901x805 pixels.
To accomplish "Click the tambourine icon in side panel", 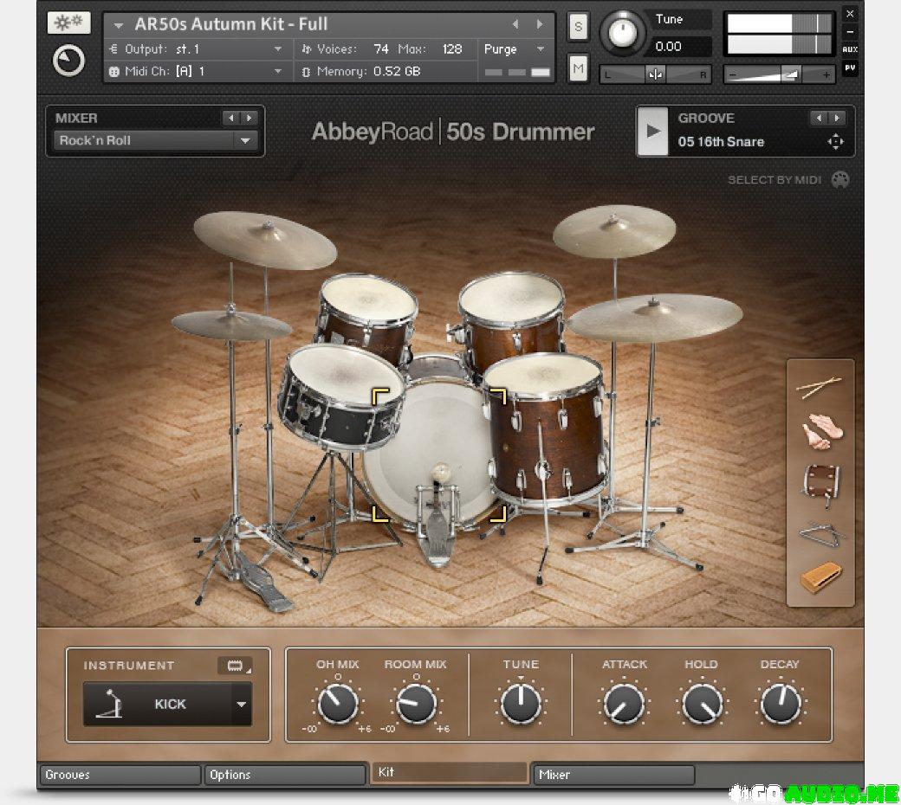I will (x=819, y=481).
